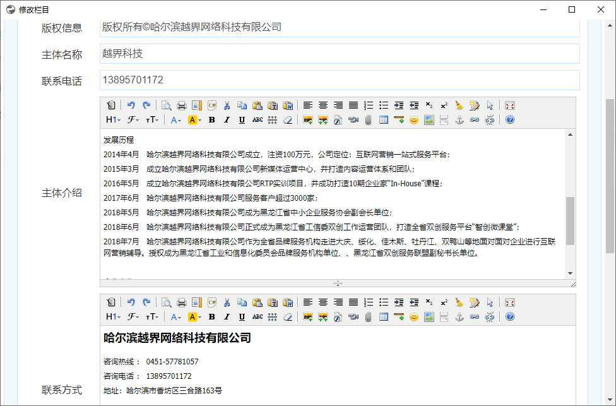The image size is (616, 406).
Task: Toggle HTML source view in 主体介绍 editor
Action: pyautogui.click(x=111, y=105)
